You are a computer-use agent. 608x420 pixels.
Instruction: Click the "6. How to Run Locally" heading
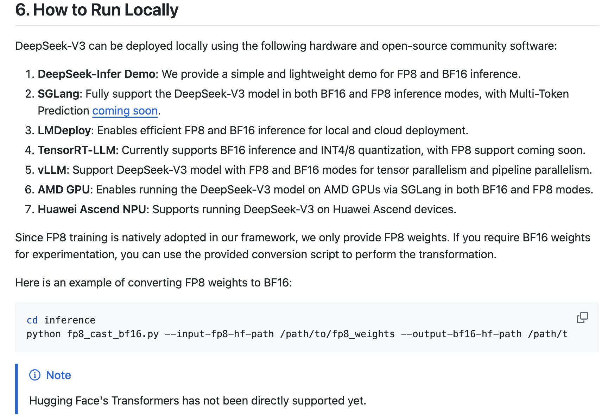(x=97, y=10)
